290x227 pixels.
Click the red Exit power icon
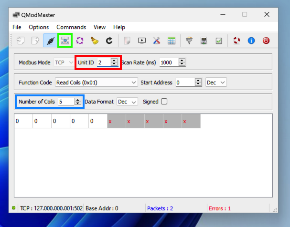(x=266, y=41)
